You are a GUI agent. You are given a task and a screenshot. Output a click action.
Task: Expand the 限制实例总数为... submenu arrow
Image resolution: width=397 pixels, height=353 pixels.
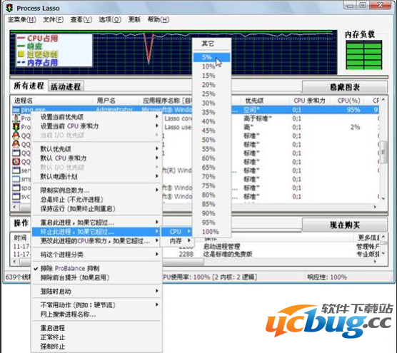pos(157,190)
